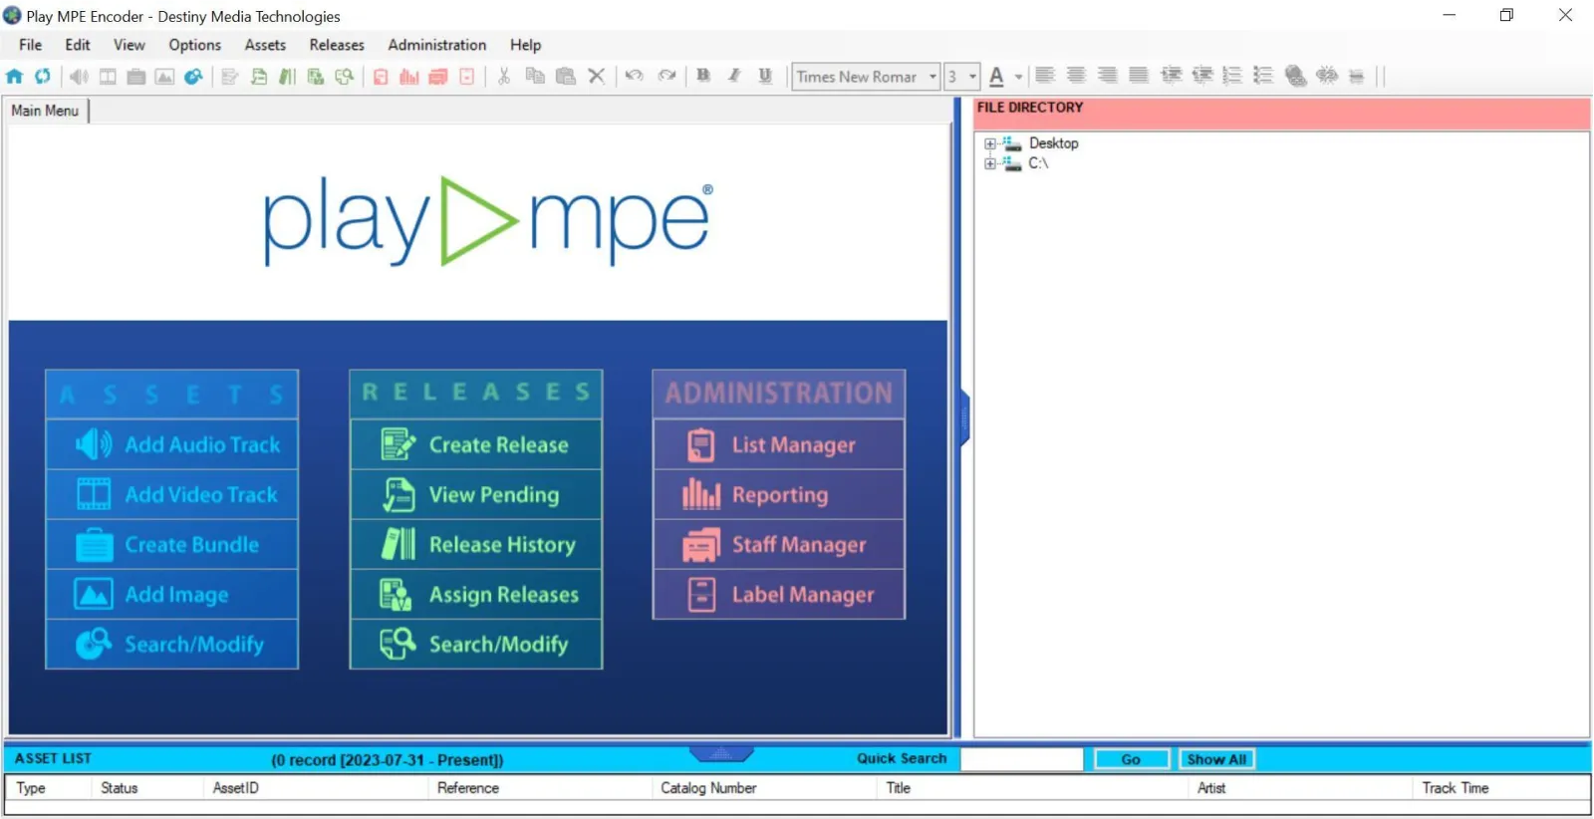Click the green search releases toolbar icon
Viewport: 1594px width, 819px height.
click(x=344, y=76)
